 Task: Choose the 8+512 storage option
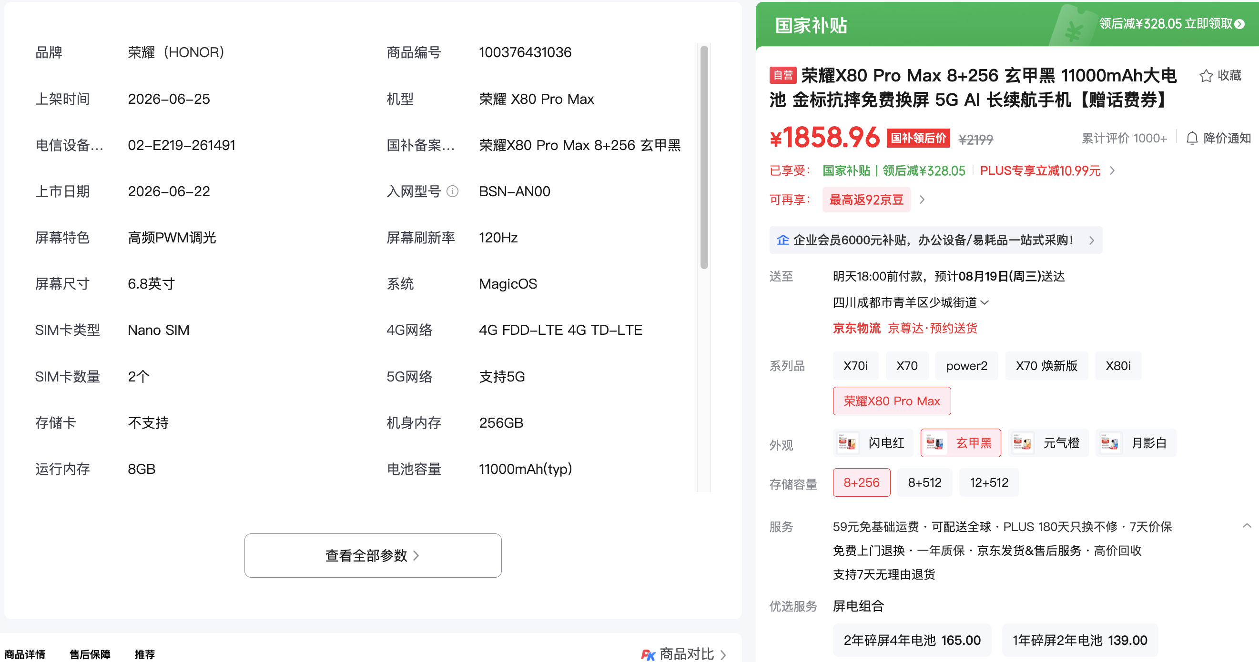coord(924,483)
